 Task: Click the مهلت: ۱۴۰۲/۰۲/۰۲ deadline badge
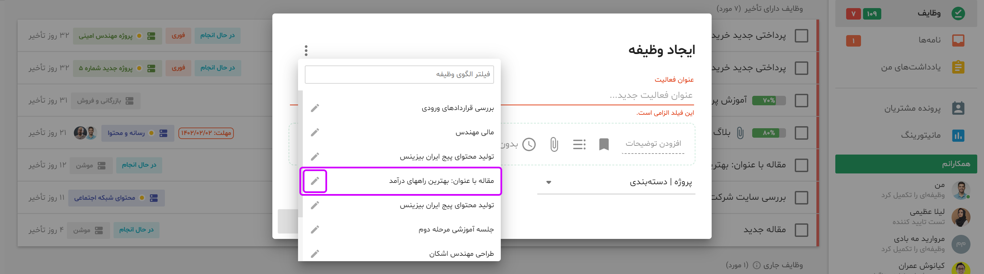coord(206,133)
